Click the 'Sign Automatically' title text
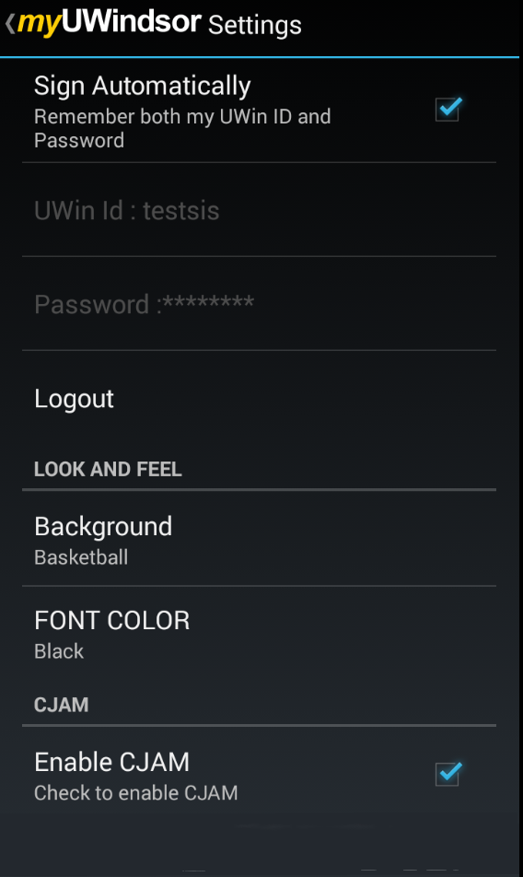Viewport: 523px width, 877px height. coord(143,86)
